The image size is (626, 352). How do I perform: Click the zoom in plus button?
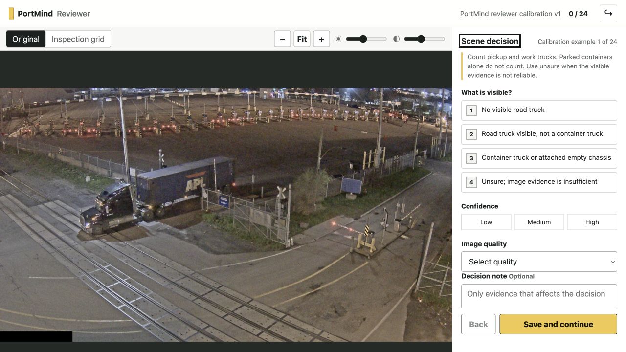coord(321,39)
